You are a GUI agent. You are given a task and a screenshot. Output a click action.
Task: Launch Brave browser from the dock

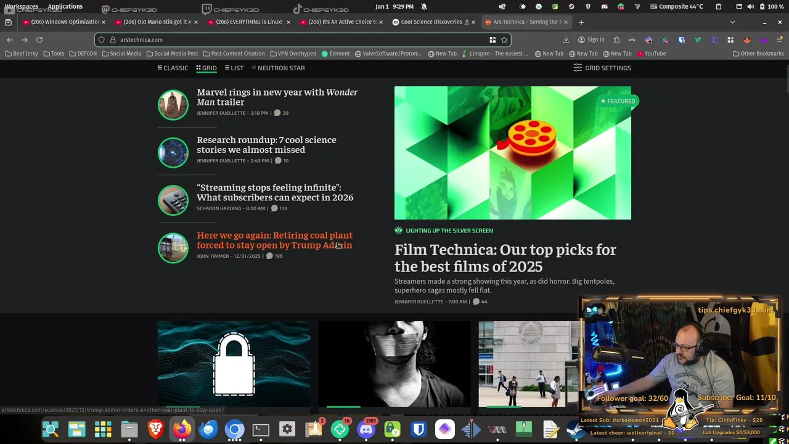(x=155, y=429)
